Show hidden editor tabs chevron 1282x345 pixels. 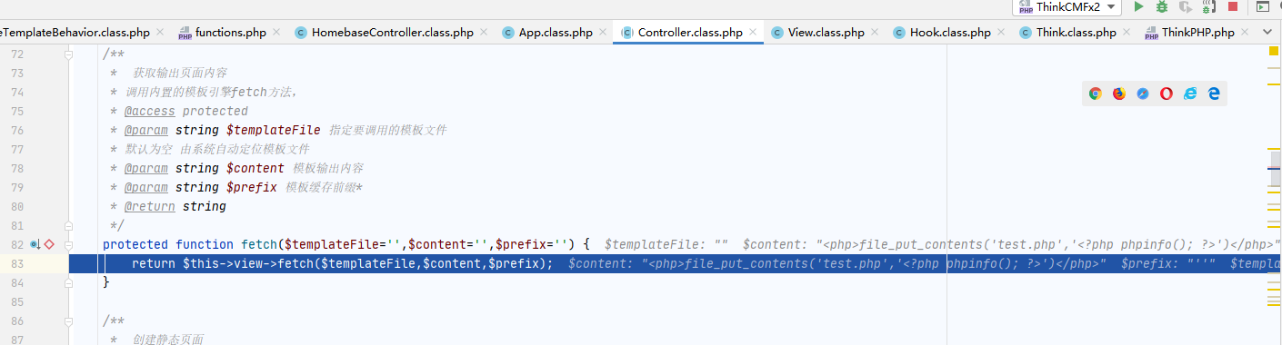coord(1267,32)
